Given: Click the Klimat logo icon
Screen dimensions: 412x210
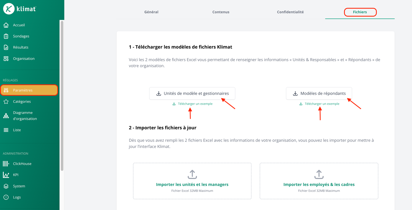Looking at the screenshot, I should click(x=9, y=9).
